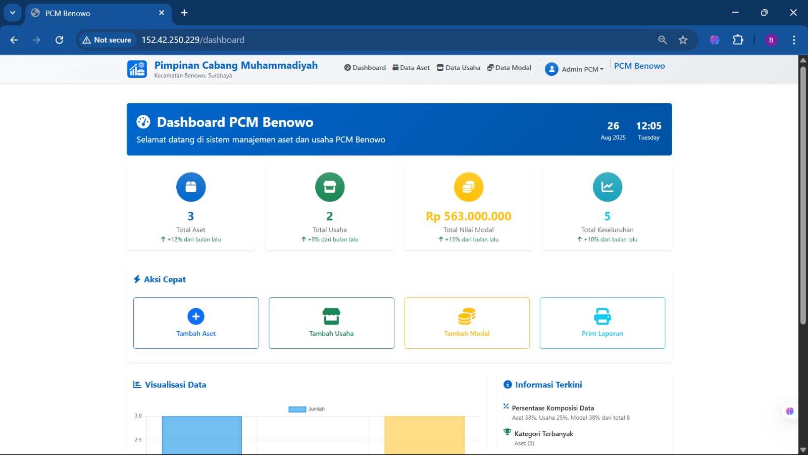808x455 pixels.
Task: Click the yellow coins Total Nilai Modal icon
Action: (469, 187)
